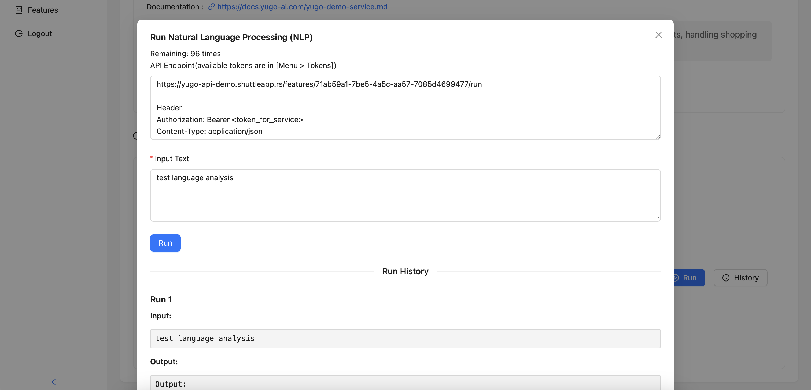Select the Logout menu item
811x390 pixels.
coord(40,33)
